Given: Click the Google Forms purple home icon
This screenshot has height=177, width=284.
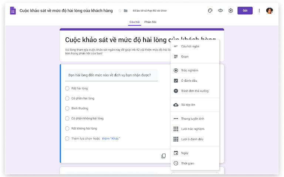Looking at the screenshot, I should (13, 11).
